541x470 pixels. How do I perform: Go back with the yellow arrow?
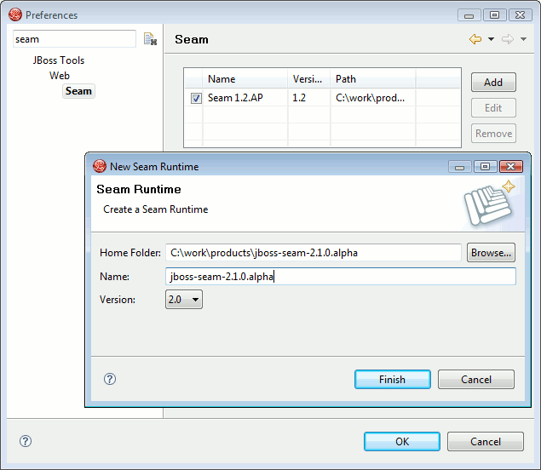click(x=475, y=39)
